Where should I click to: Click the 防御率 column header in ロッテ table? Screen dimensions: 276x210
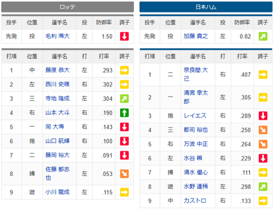click(x=104, y=22)
